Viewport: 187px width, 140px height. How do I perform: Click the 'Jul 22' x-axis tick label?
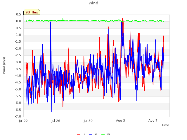[x=23, y=121]
